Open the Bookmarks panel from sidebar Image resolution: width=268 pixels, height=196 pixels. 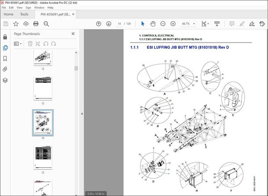(x=5, y=58)
